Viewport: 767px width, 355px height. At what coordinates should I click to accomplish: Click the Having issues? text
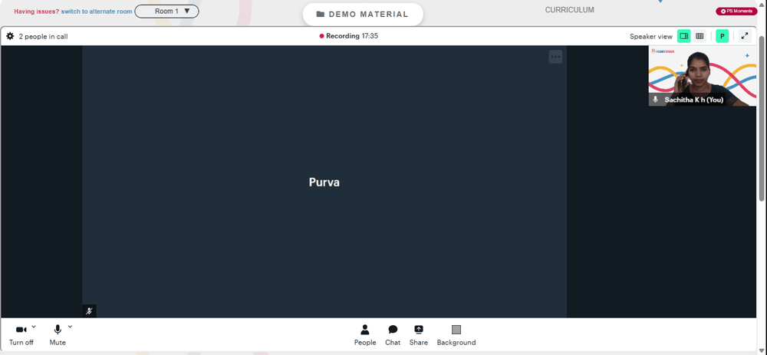[x=37, y=12]
